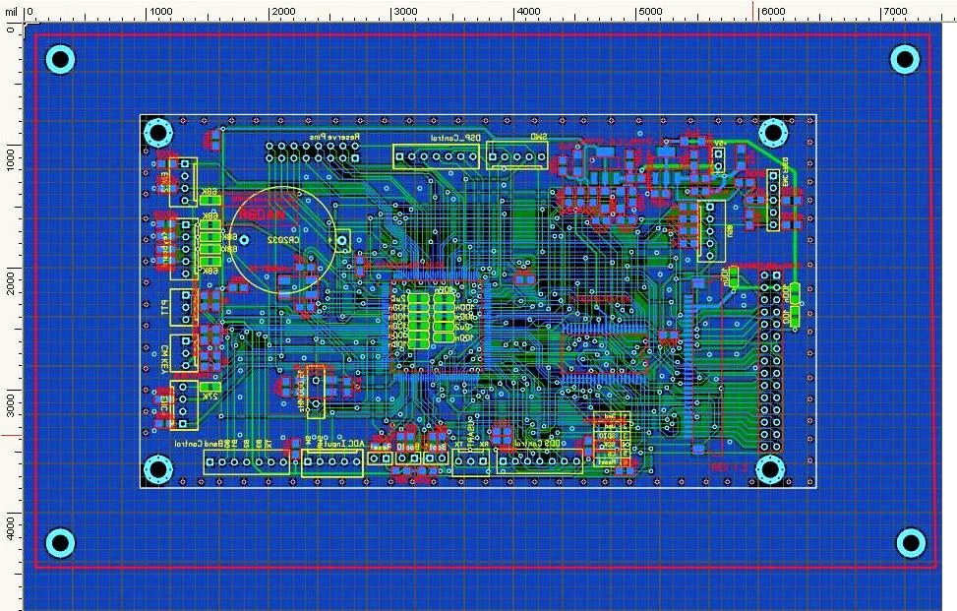Select the CW KEY connector
The width and height of the screenshot is (957, 611).
(x=183, y=354)
